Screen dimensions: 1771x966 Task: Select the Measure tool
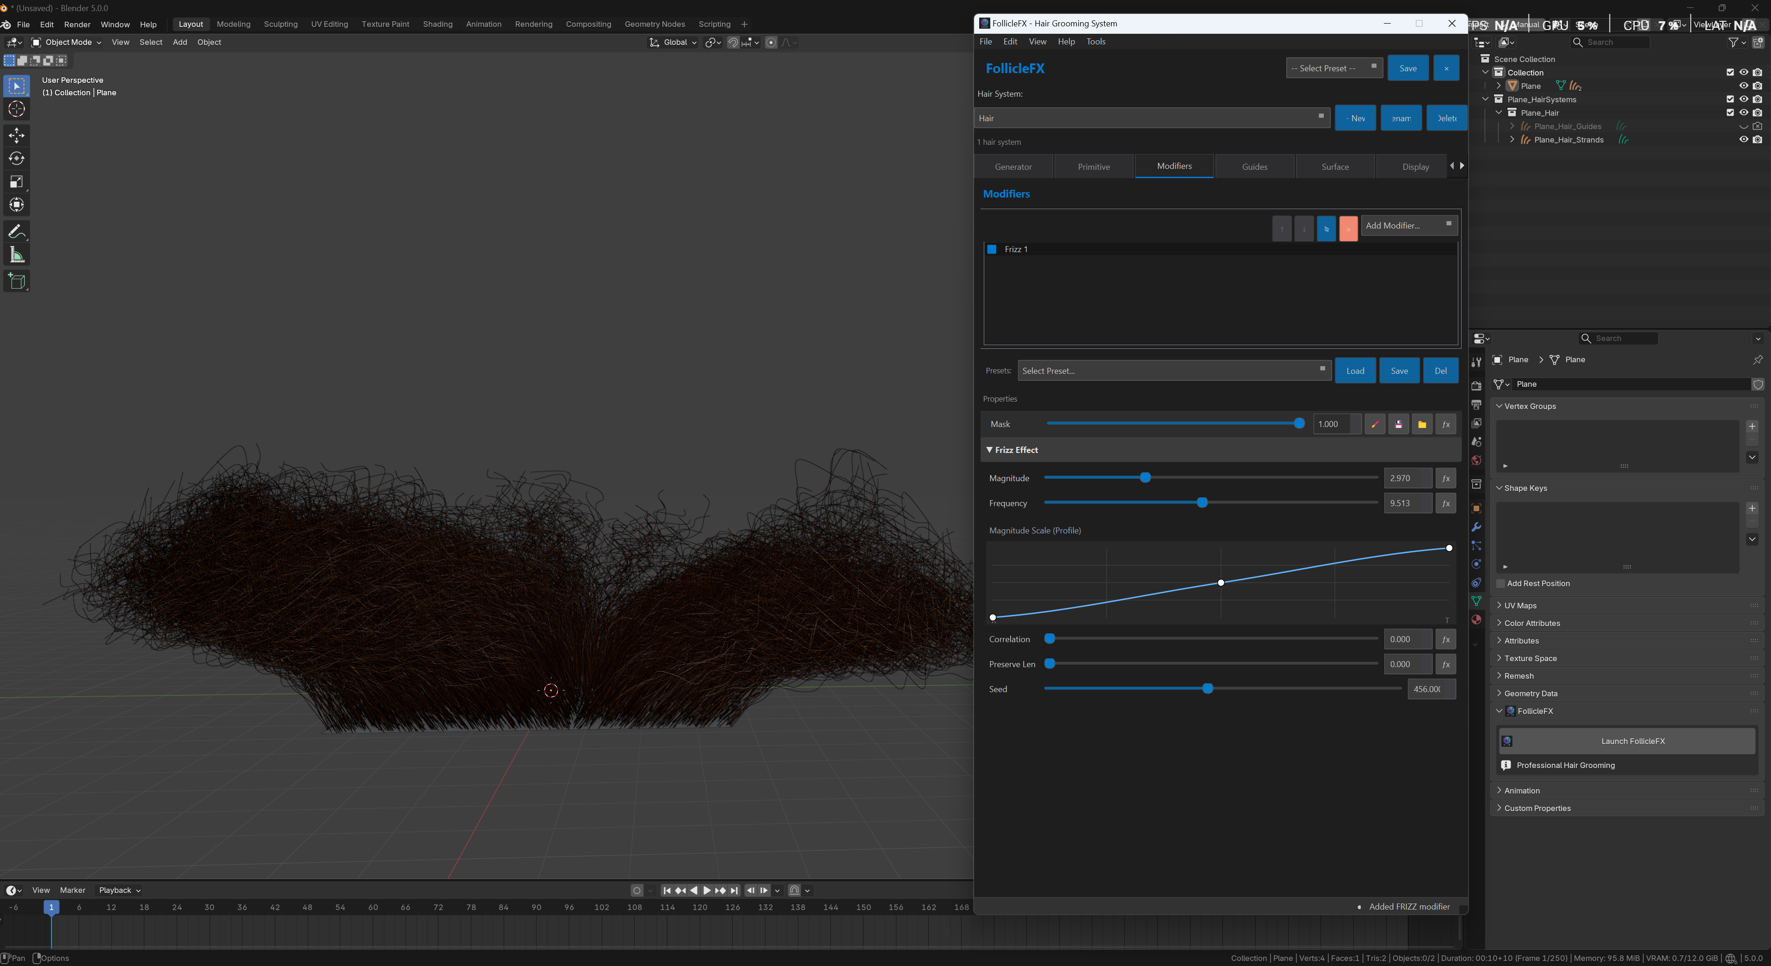click(x=16, y=254)
